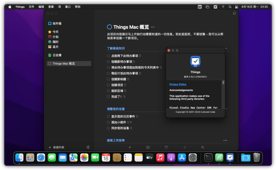Check off the 创建新项目 to-do
The height and width of the screenshot is (170, 276).
click(x=108, y=85)
